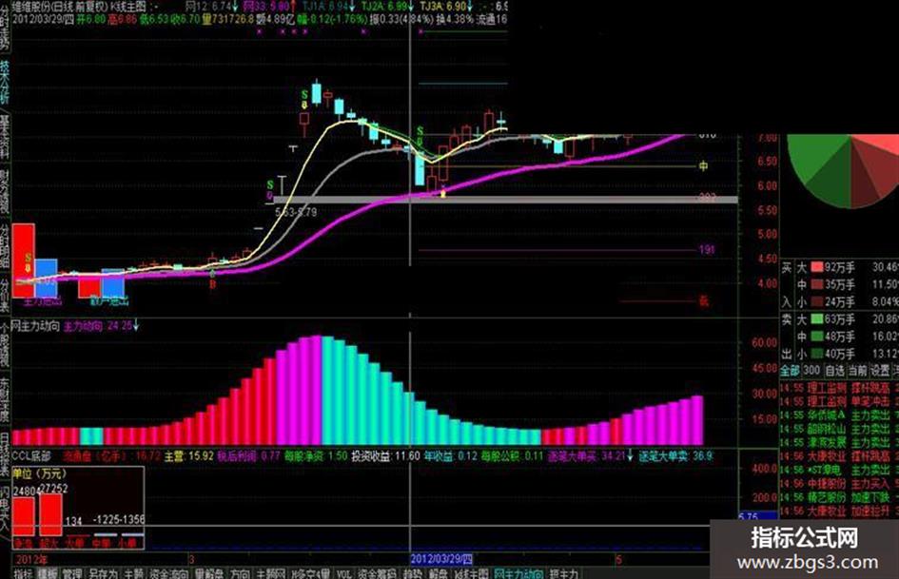899x579 pixels.
Task: Select alert row 中捷股份 主力买入
Action: (x=839, y=484)
